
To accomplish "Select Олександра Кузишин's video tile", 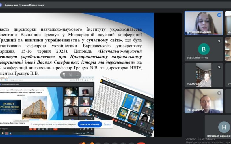I will pos(204,22).
